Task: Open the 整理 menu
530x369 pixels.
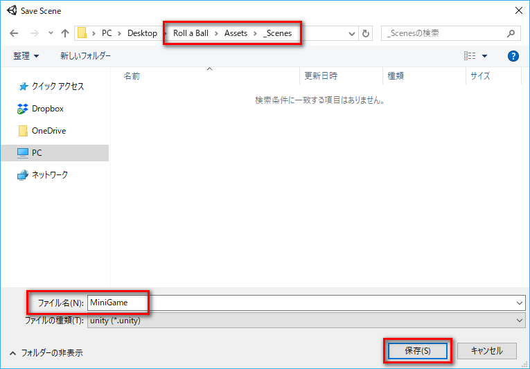Action: tap(26, 56)
